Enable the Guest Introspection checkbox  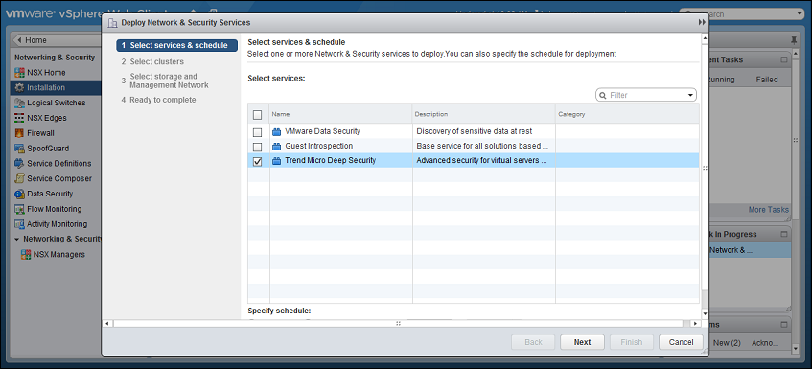click(257, 147)
